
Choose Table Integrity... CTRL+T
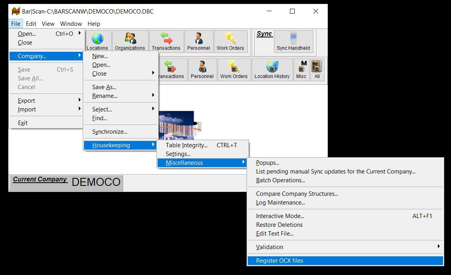pyautogui.click(x=202, y=145)
